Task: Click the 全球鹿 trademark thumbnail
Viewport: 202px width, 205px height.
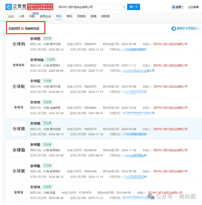Action: pos(18,129)
